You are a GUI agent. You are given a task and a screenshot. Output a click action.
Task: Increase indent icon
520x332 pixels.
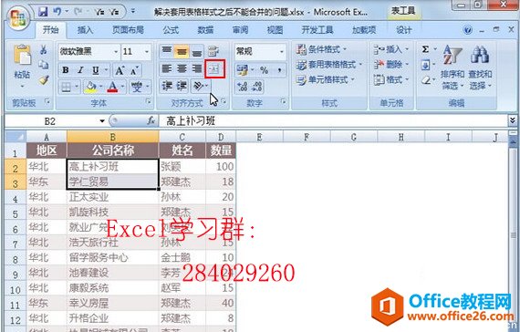pyautogui.click(x=182, y=87)
